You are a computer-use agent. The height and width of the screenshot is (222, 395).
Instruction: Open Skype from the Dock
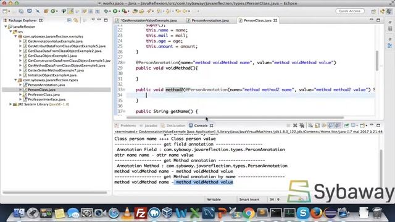click(x=303, y=213)
